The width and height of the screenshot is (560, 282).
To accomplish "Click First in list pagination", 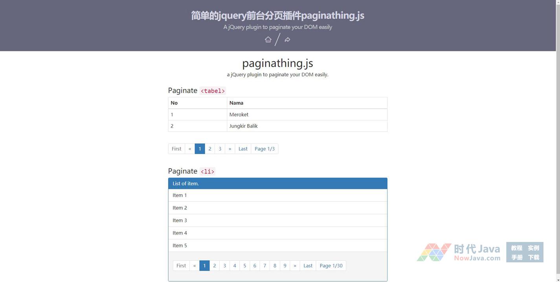I will point(181,266).
